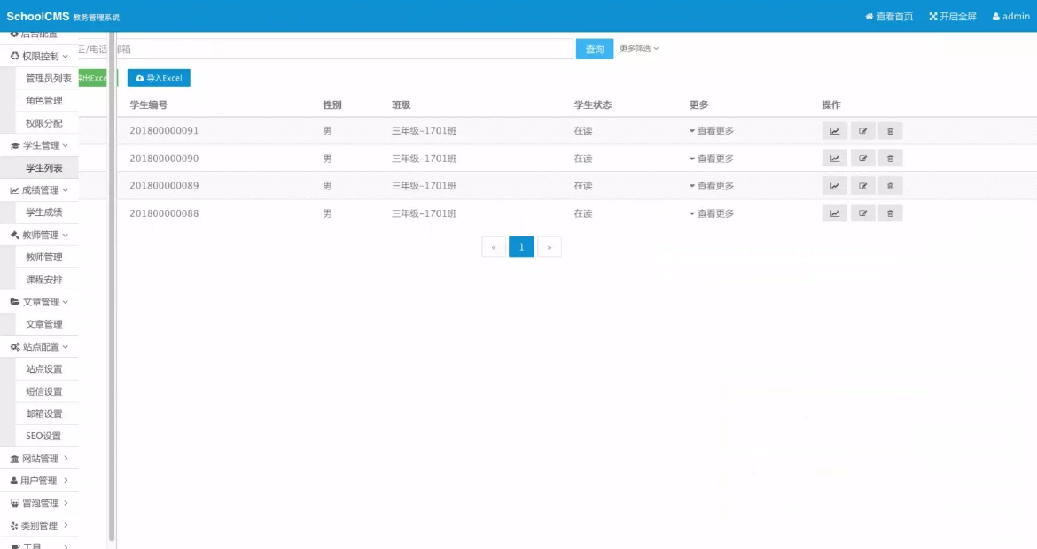
Task: Collapse the 学生管理 sidebar group
Action: point(39,145)
